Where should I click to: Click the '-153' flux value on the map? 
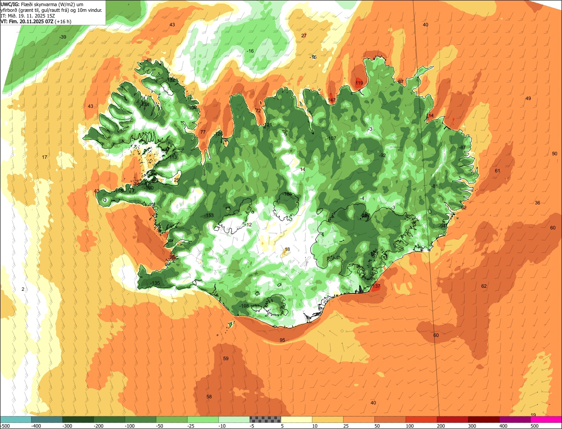pyautogui.click(x=209, y=215)
